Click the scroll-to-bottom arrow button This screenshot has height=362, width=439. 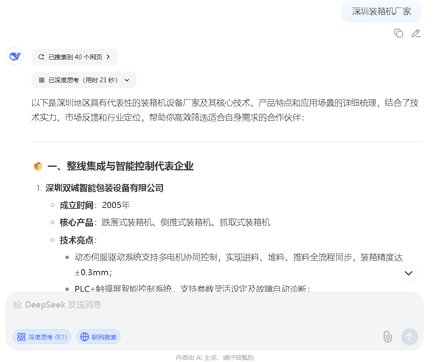pos(408,273)
